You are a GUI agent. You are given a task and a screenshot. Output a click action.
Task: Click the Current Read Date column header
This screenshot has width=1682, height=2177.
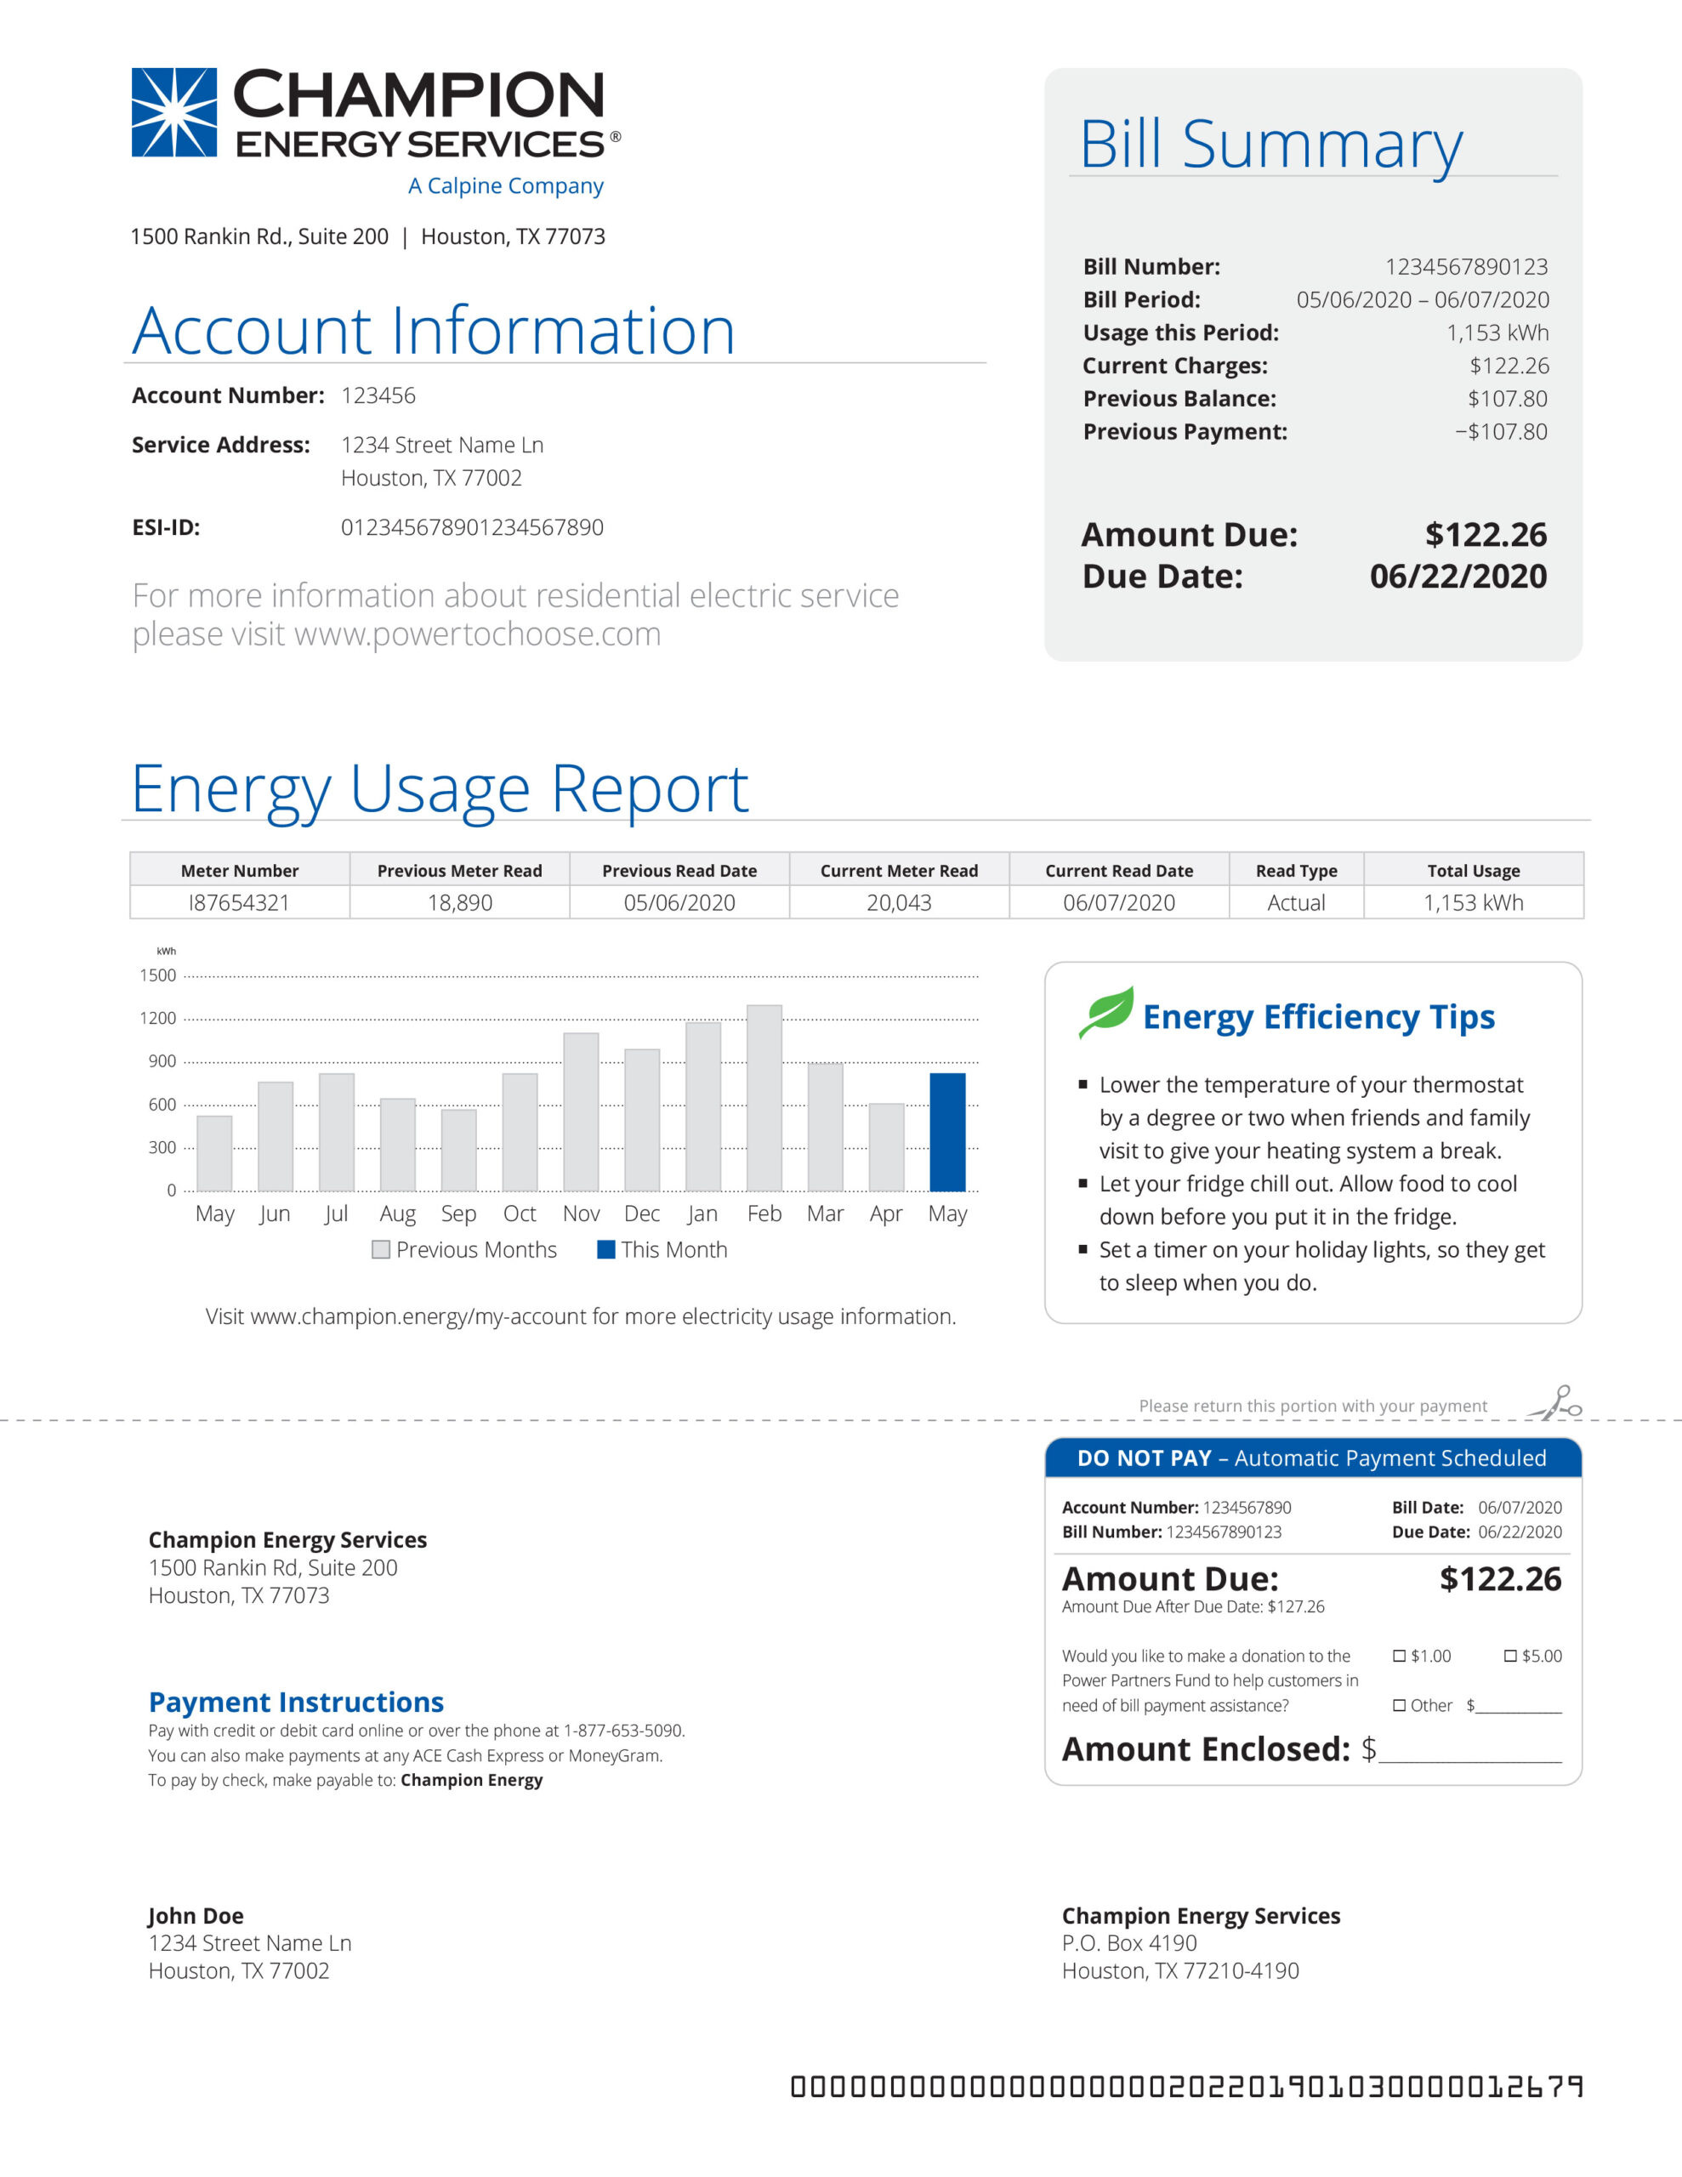1119,870
